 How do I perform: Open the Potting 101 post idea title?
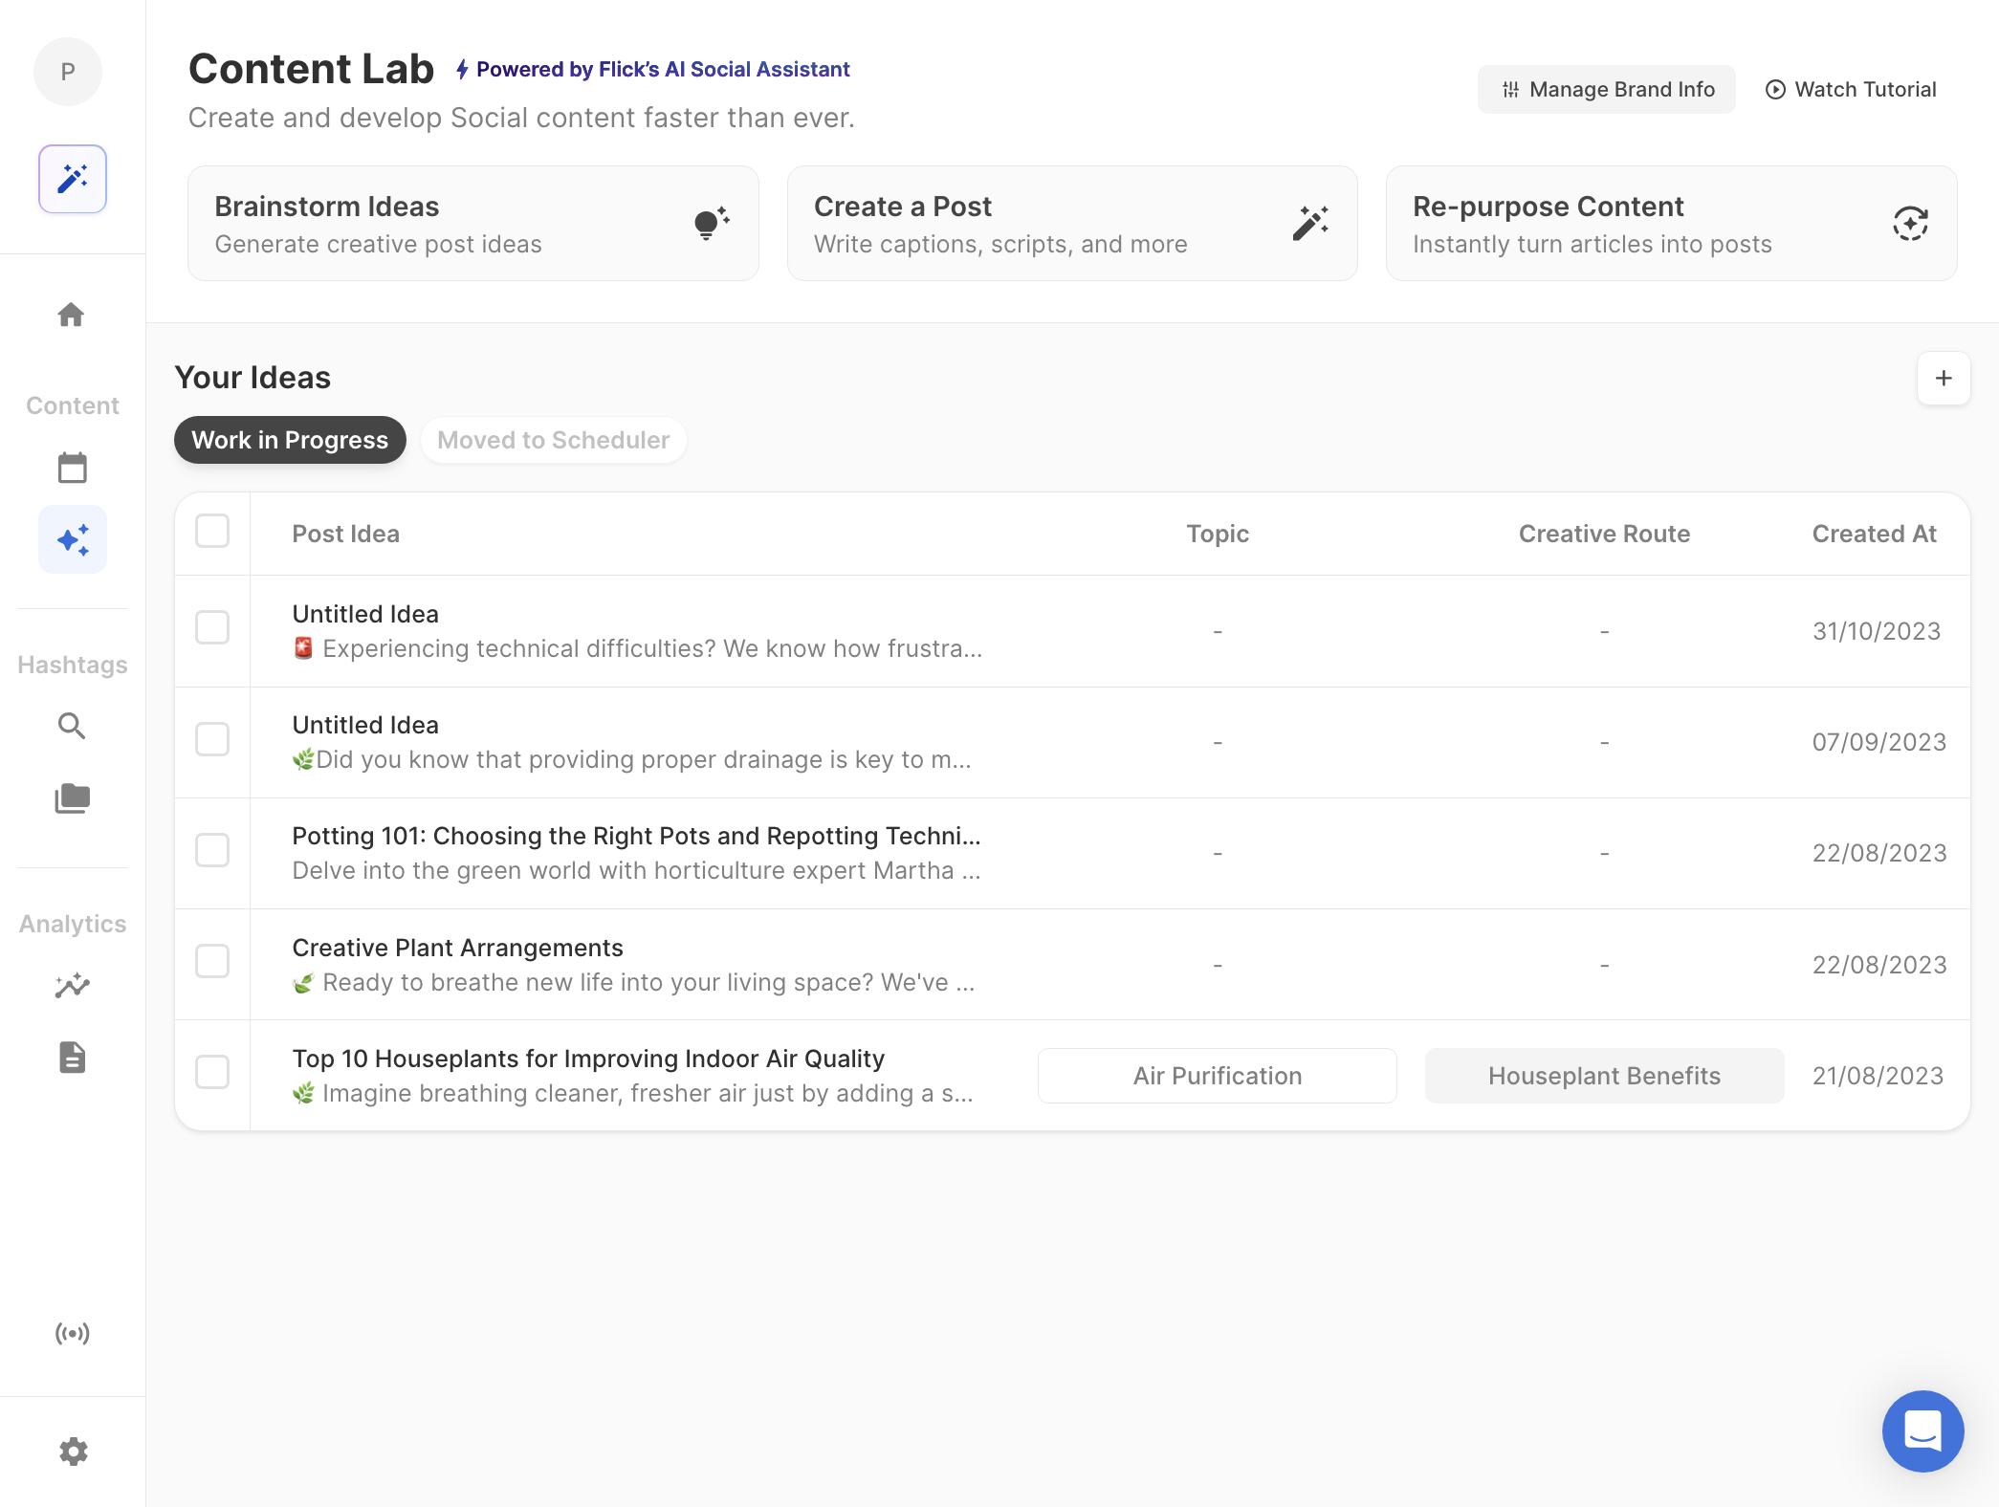point(636,836)
